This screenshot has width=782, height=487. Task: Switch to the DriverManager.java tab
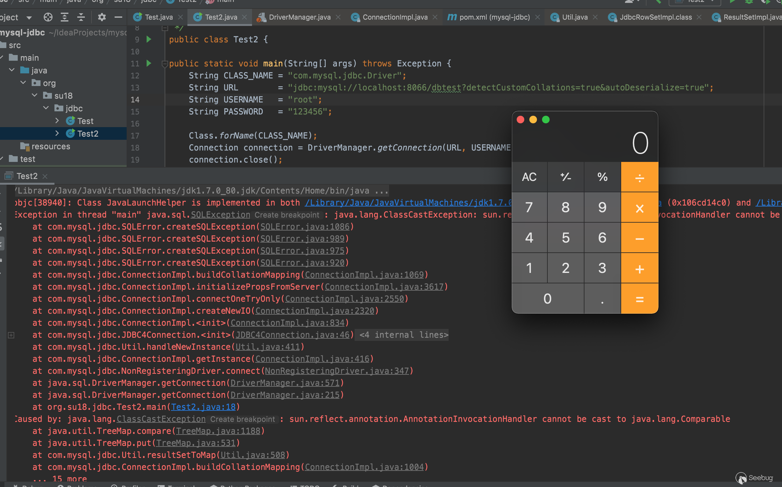[x=299, y=17]
